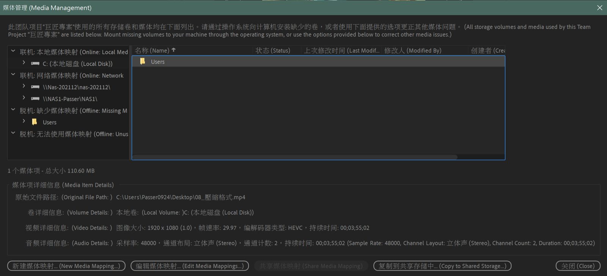Screen dimensions: 607x276
Task: Select the \\Nas-202112\nas-202112\ tree item
Action: tap(76, 87)
